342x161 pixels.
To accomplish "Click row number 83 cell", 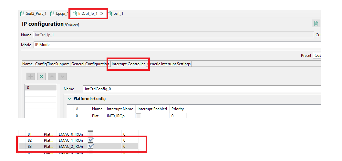I will point(30,147).
